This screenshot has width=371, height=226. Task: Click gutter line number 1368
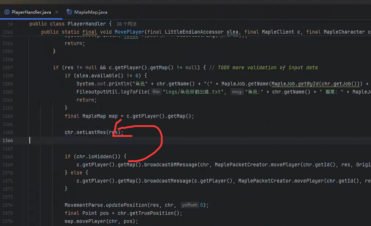point(8,156)
